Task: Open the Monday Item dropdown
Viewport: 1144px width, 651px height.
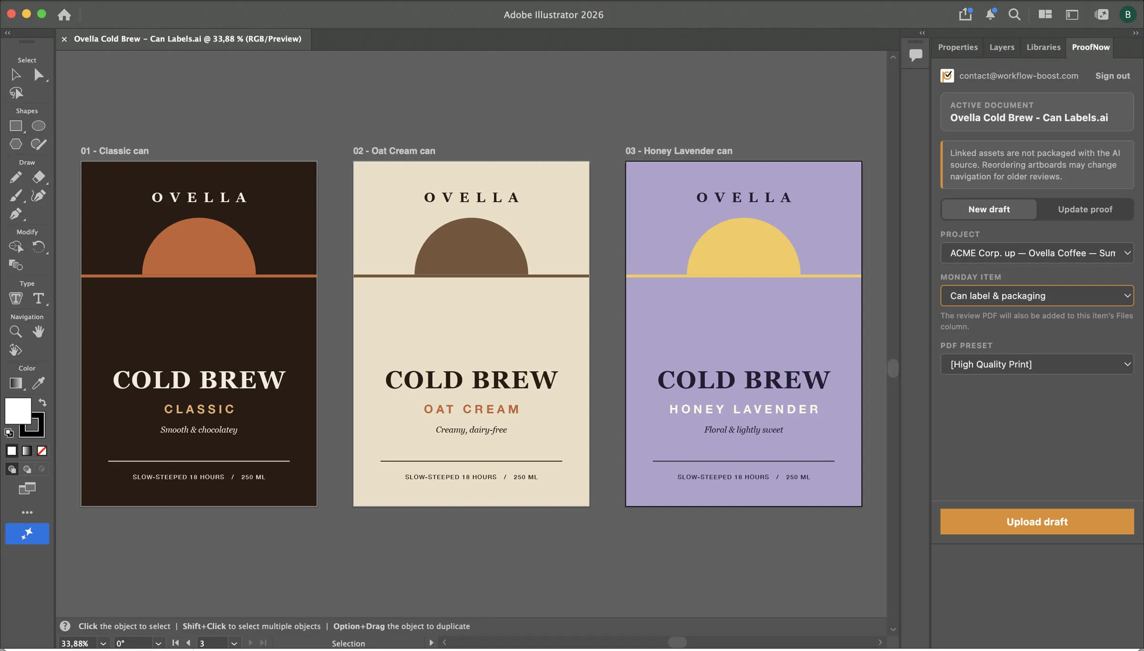Action: tap(1037, 296)
